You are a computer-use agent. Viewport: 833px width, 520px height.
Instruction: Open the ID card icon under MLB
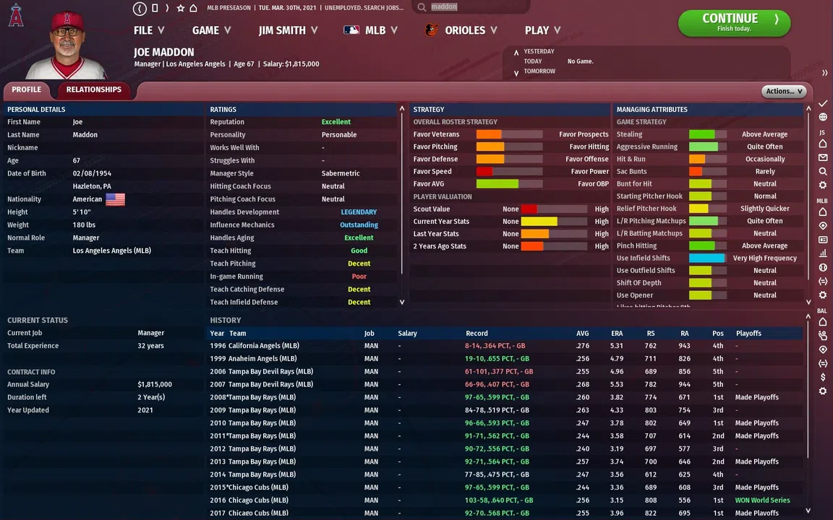[822, 240]
